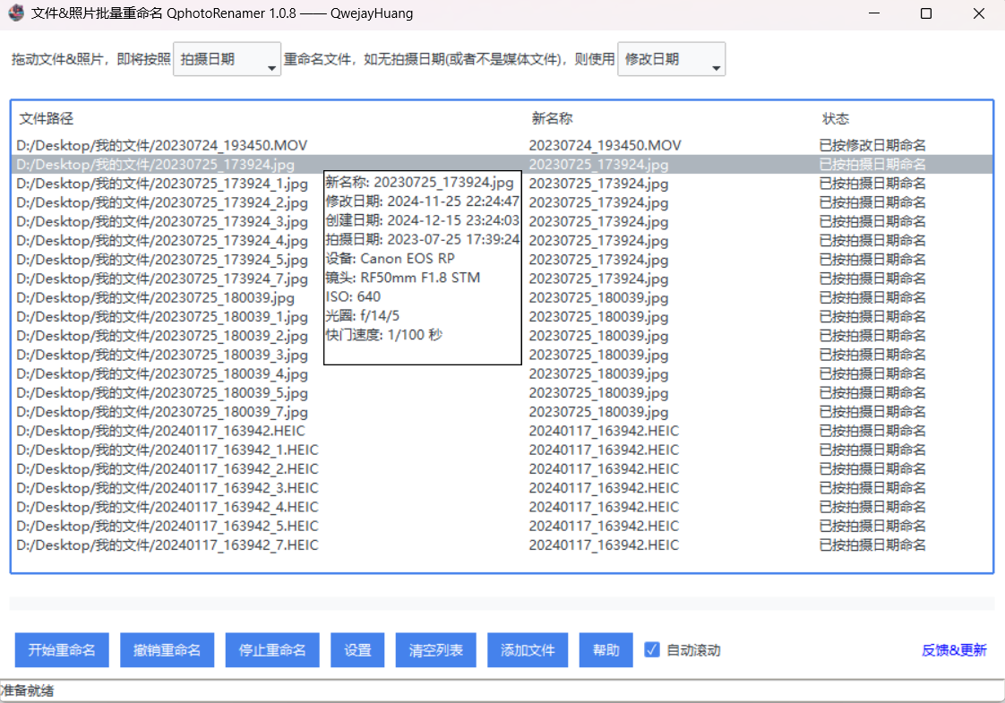Click the 撤销重命名 button
1005x703 pixels.
point(167,650)
